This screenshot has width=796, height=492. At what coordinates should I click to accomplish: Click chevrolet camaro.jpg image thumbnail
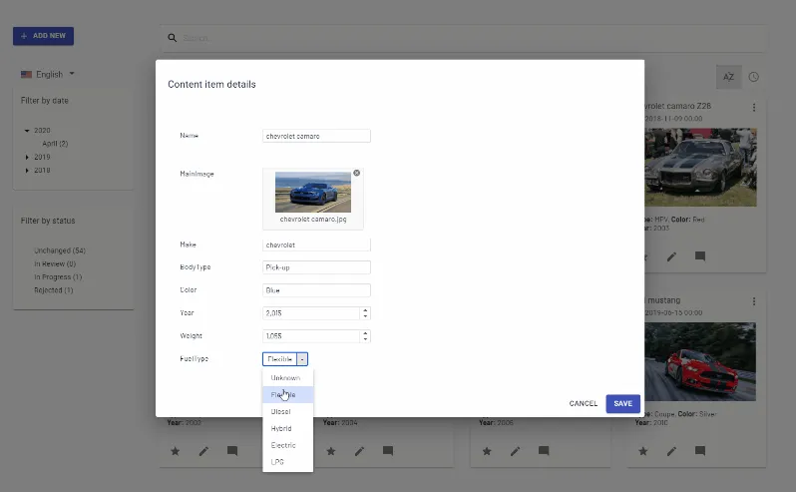(x=313, y=192)
